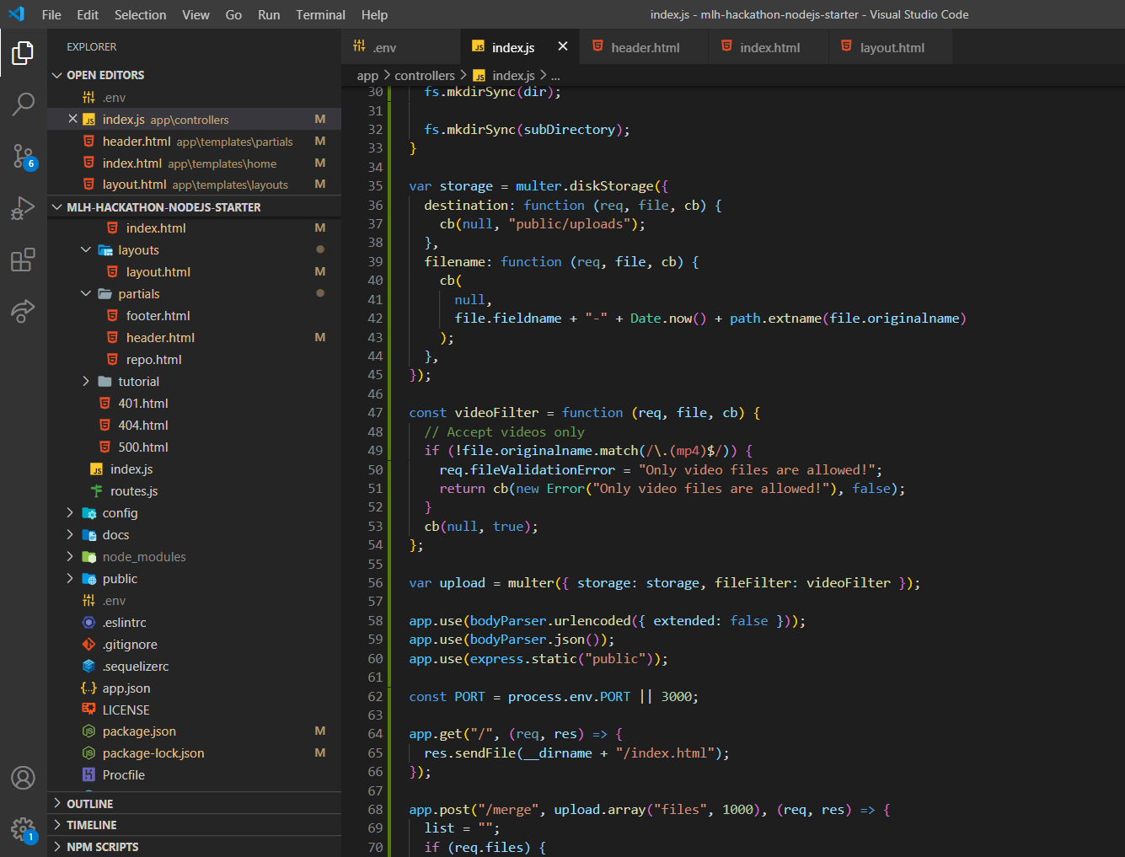Close index.js in Open Editors list

[x=72, y=120]
